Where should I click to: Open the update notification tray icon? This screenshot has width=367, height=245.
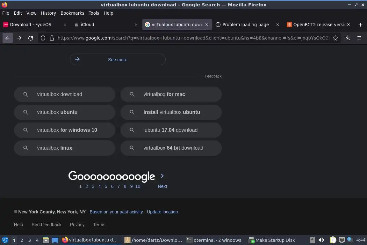(349, 239)
